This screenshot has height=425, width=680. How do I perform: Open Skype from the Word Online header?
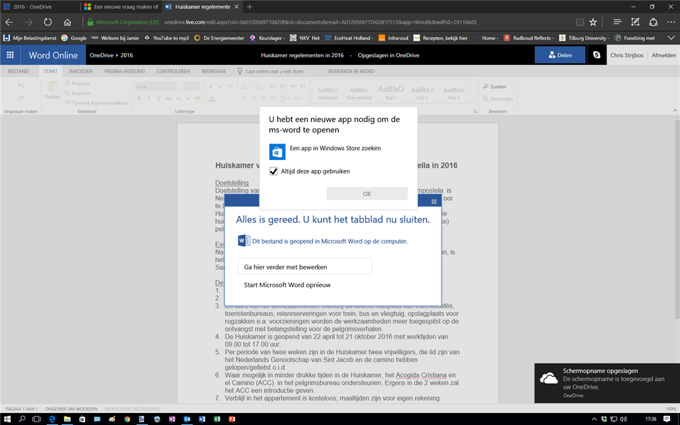pos(597,55)
